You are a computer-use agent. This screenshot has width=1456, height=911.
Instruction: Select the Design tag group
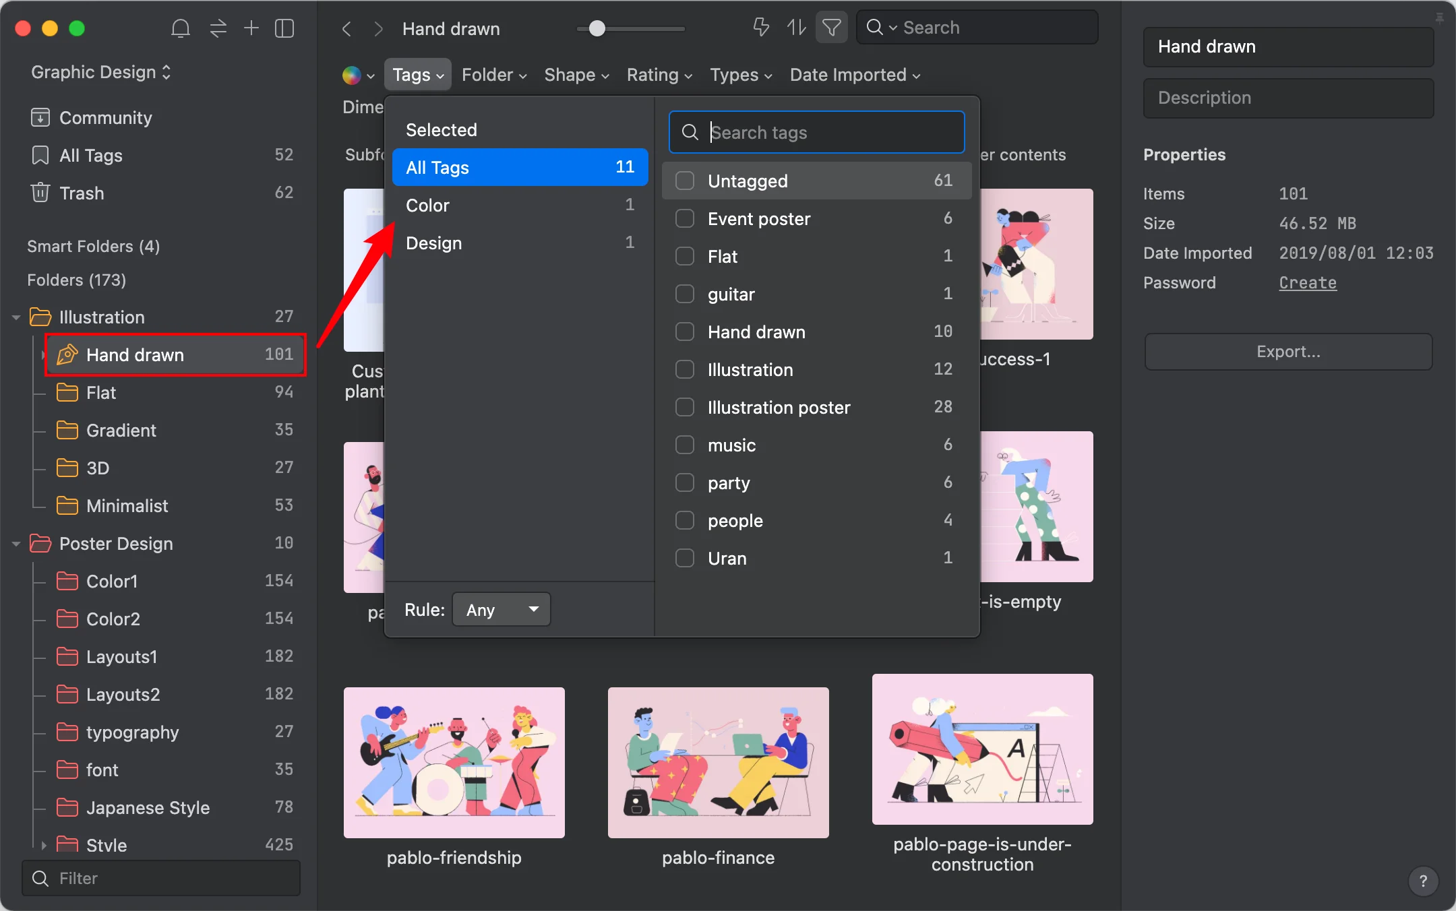(x=520, y=243)
